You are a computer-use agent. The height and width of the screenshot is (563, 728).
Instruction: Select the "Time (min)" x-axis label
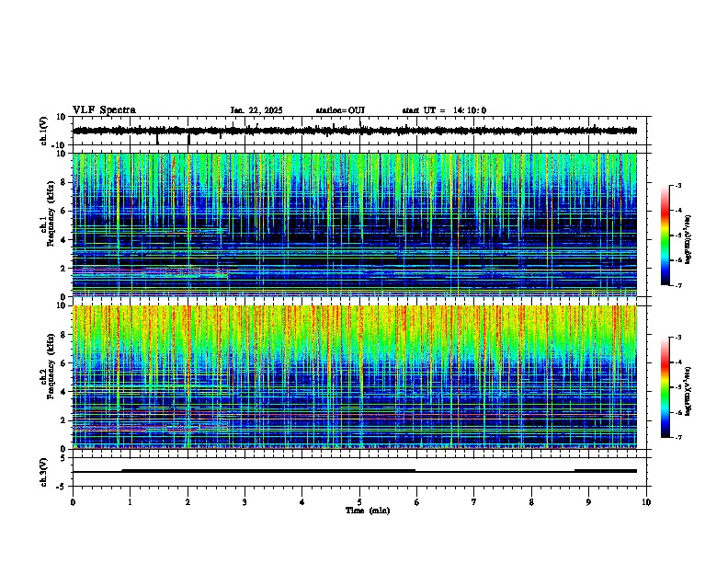[x=368, y=511]
